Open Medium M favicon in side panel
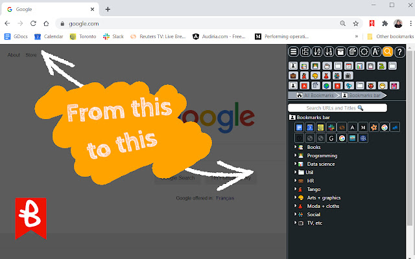 [x=363, y=128]
